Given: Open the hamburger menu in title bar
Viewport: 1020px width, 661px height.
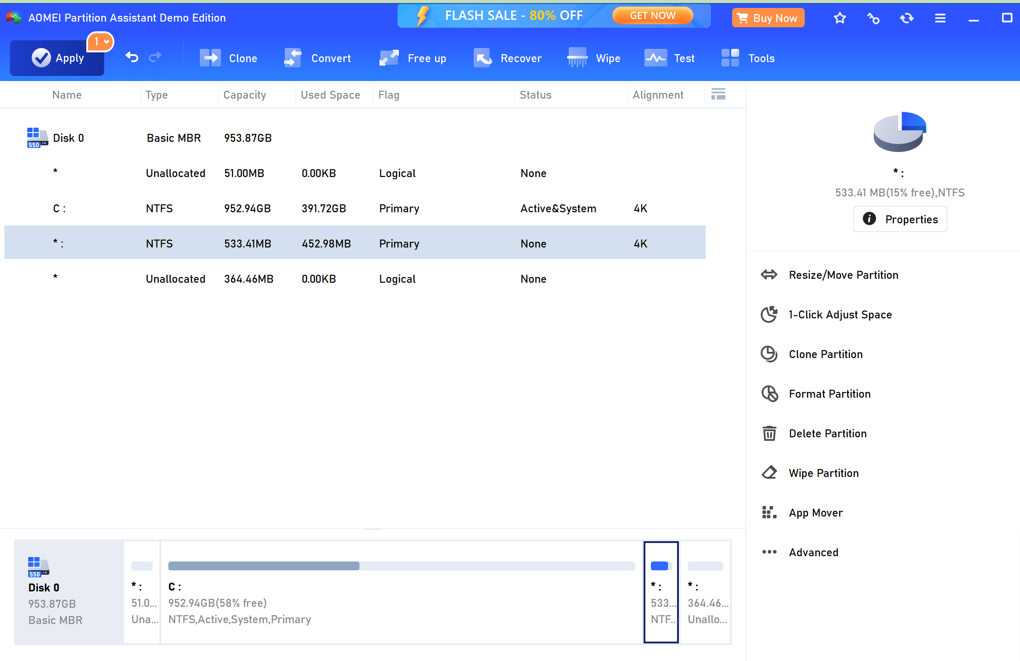Looking at the screenshot, I should point(940,18).
